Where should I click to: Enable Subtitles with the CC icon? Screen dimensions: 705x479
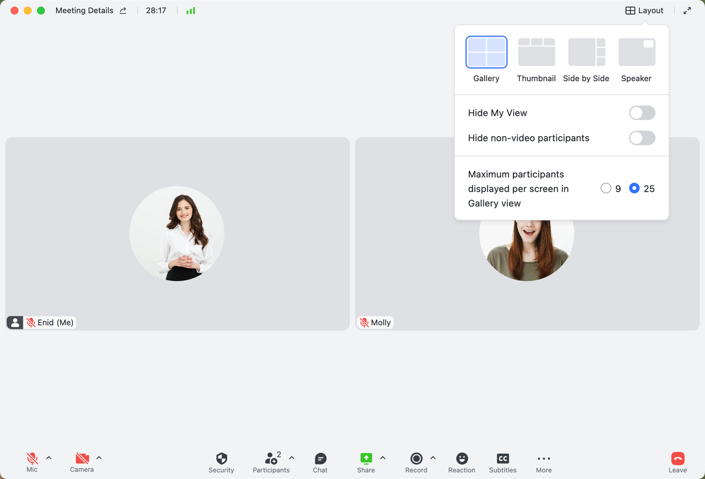point(502,459)
